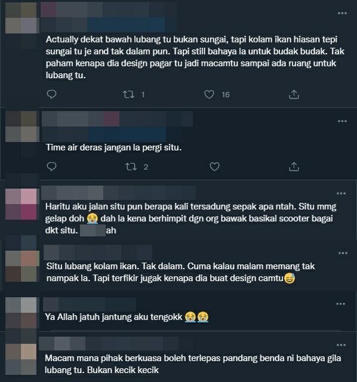Share the 'Actually dekat bawah lubang' tweet
This screenshot has height=382, width=357.
(x=294, y=94)
